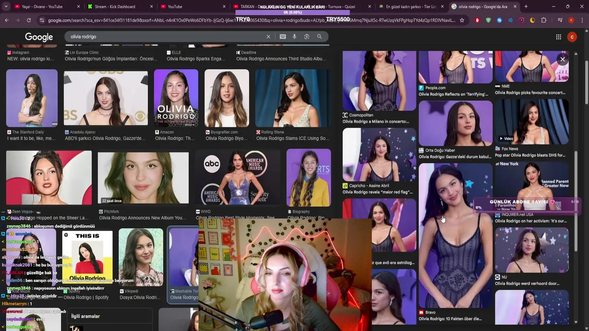
Task: Open the WWD American Music Awards image
Action: [x=237, y=177]
